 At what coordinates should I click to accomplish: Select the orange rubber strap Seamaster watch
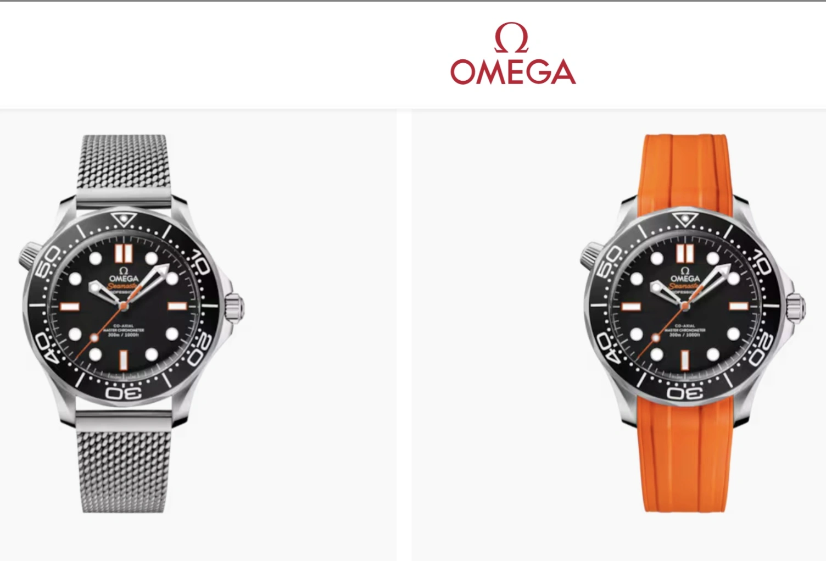pyautogui.click(x=693, y=324)
